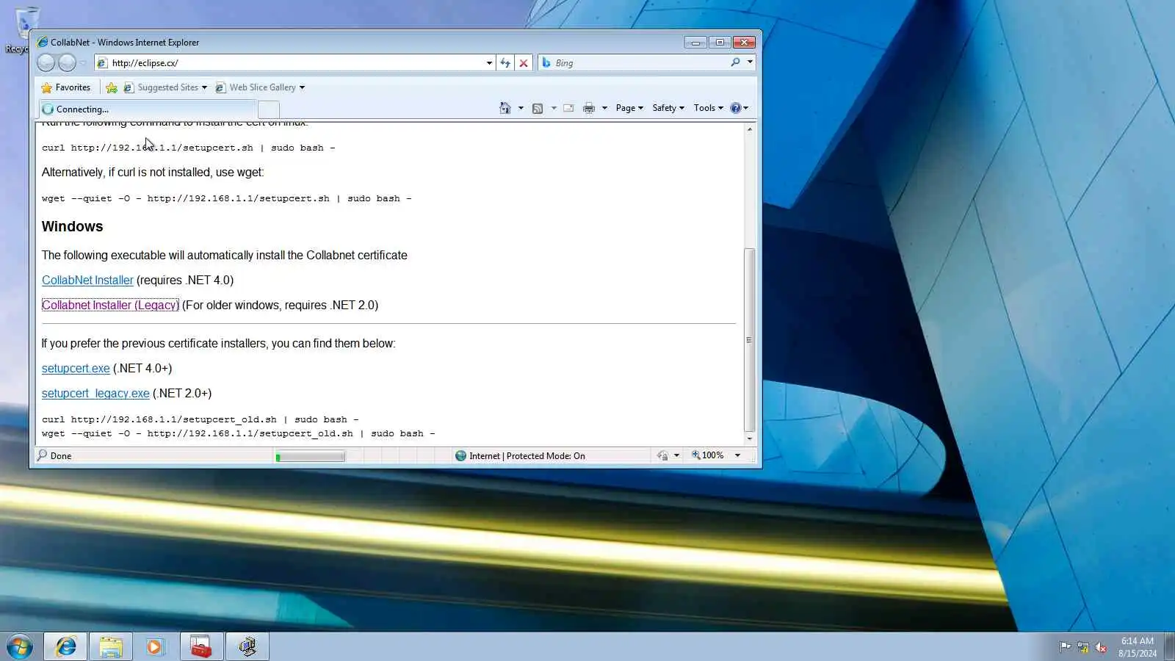
Task: Click the page loading progress bar
Action: [310, 457]
